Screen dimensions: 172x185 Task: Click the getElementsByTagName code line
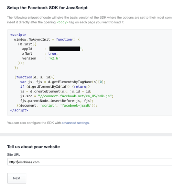[x=63, y=82]
